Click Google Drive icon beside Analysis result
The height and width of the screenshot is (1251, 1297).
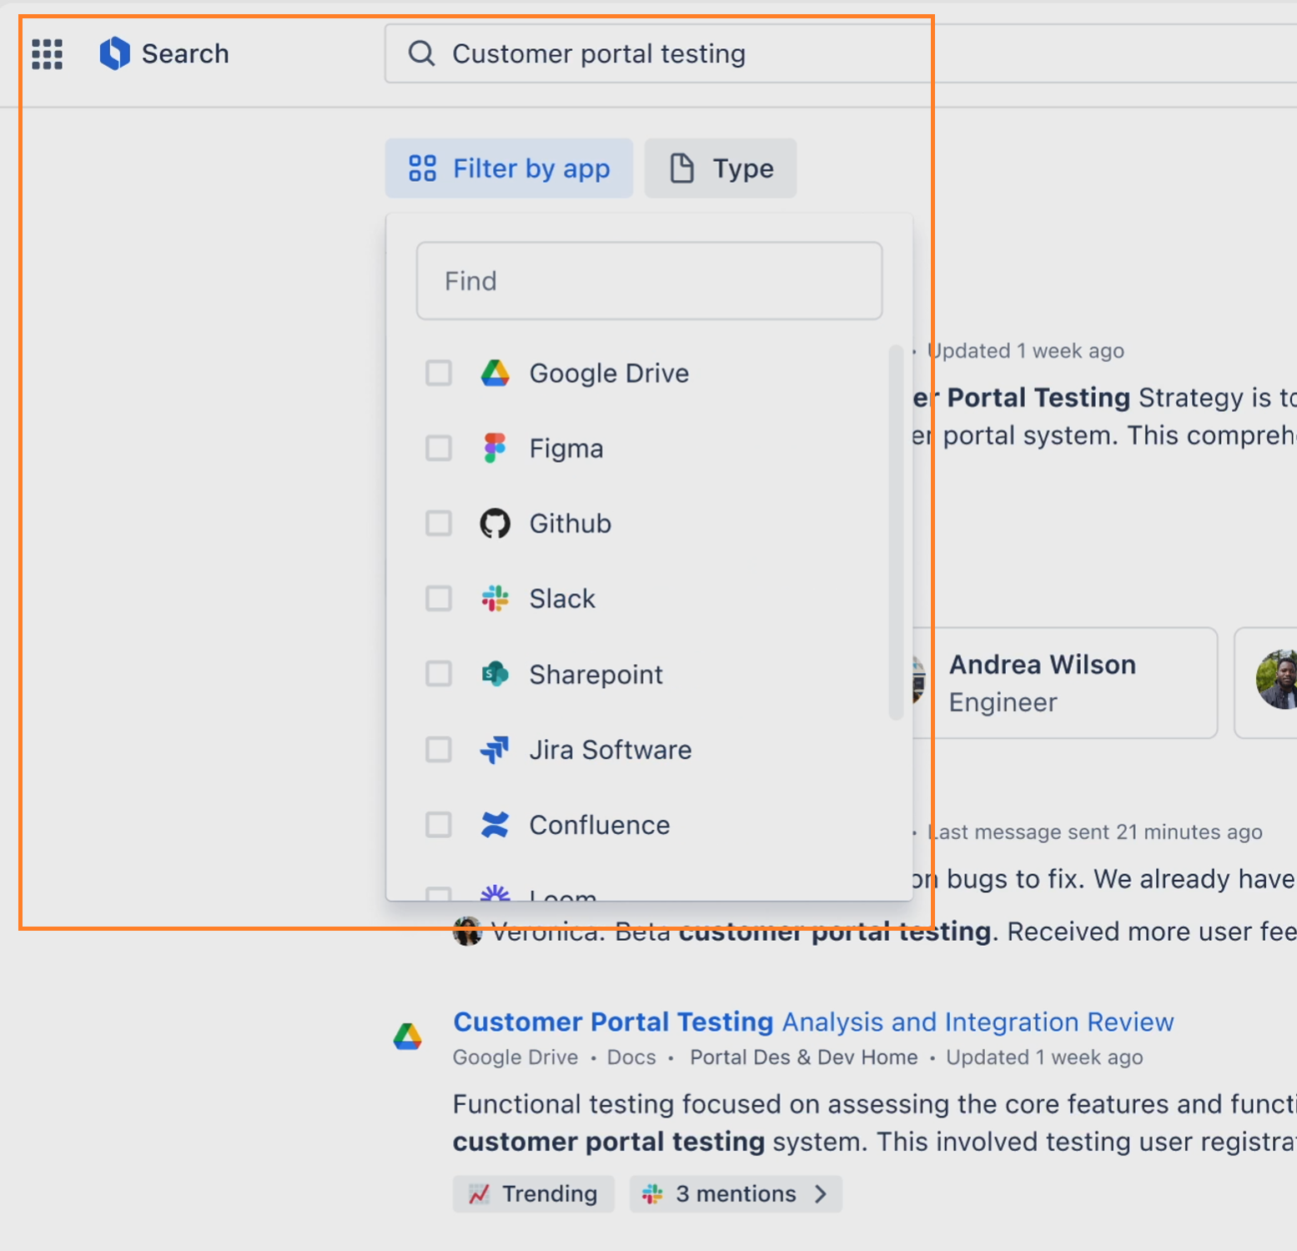pyautogui.click(x=408, y=1037)
